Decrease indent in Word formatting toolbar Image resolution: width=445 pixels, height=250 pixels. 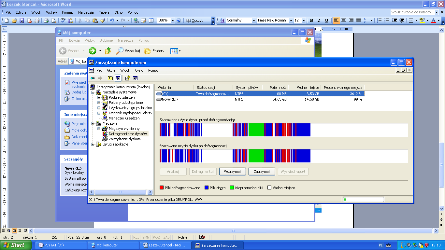click(395, 21)
